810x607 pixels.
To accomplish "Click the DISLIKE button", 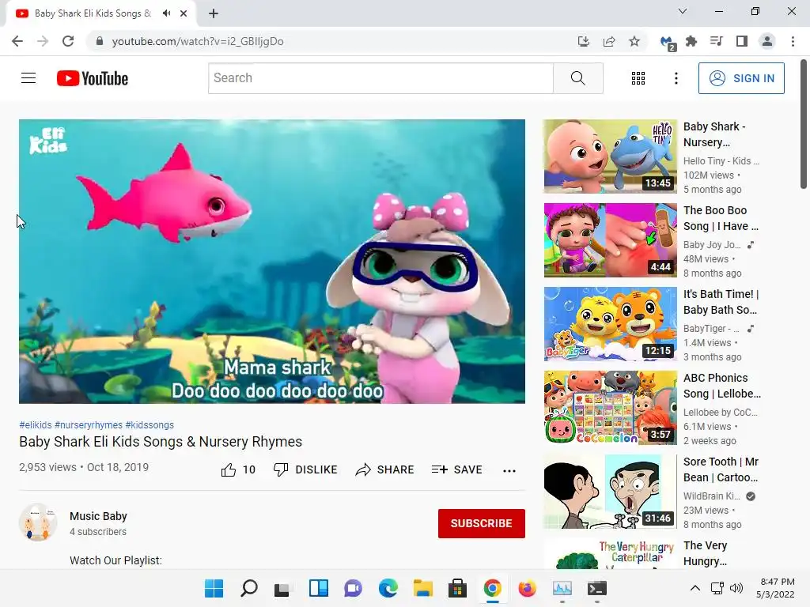I will [305, 469].
